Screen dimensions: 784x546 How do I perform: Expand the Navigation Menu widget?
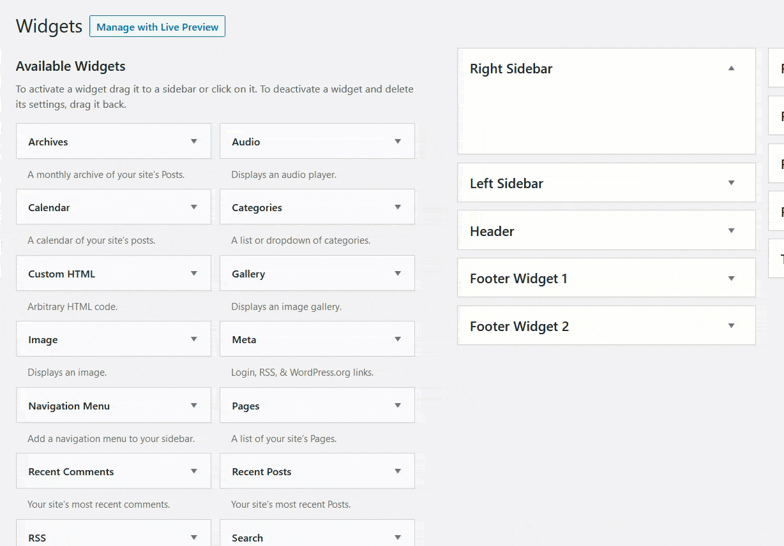(x=194, y=405)
